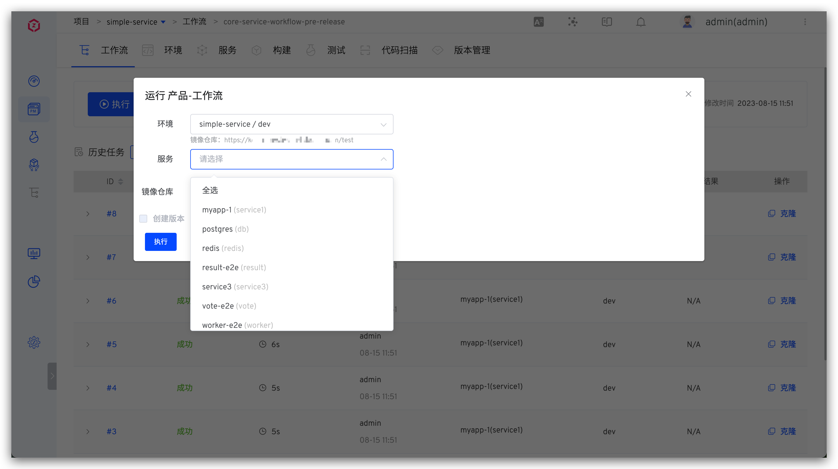Select service3 (service3) option

292,286
